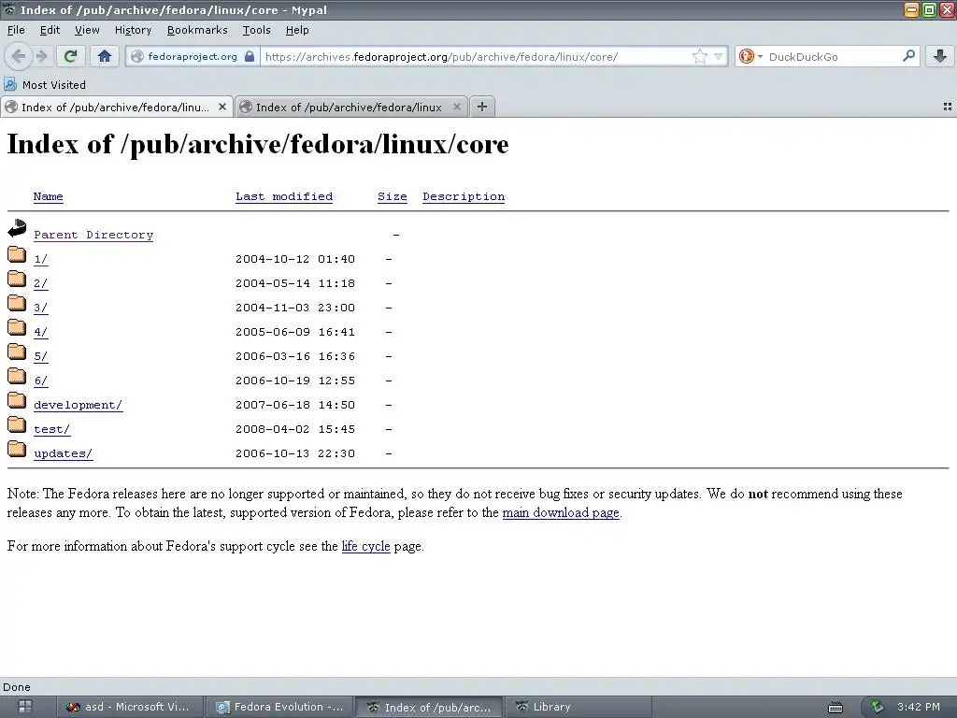
Task: Open the History menu
Action: click(x=133, y=30)
